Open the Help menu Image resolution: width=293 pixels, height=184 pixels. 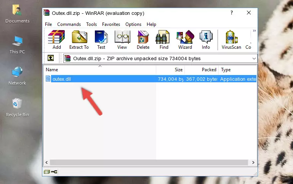(151, 24)
